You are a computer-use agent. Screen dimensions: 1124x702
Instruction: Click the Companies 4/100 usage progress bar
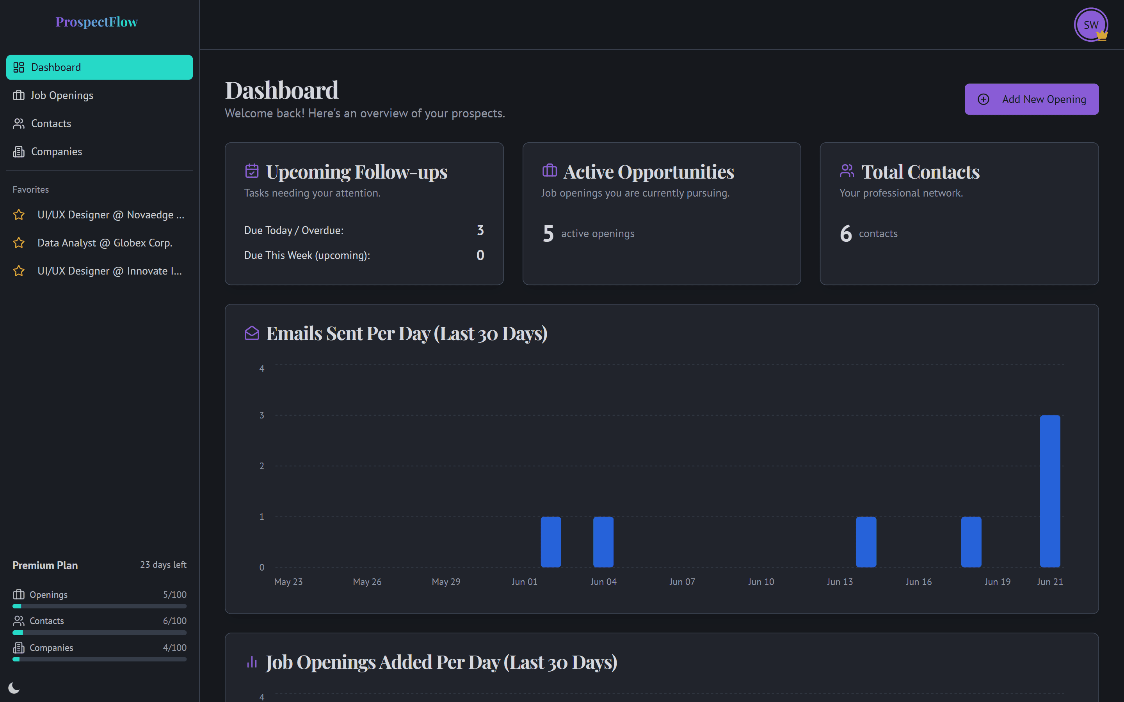tap(100, 659)
